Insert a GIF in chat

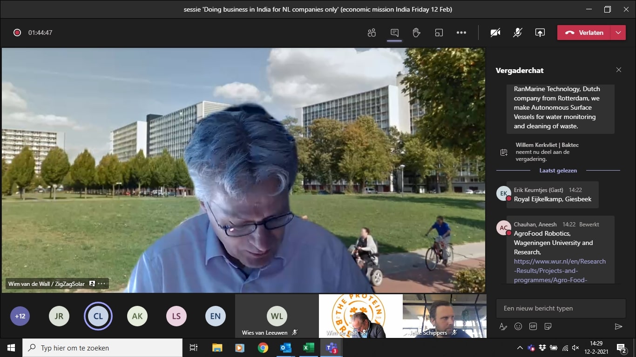click(x=533, y=326)
